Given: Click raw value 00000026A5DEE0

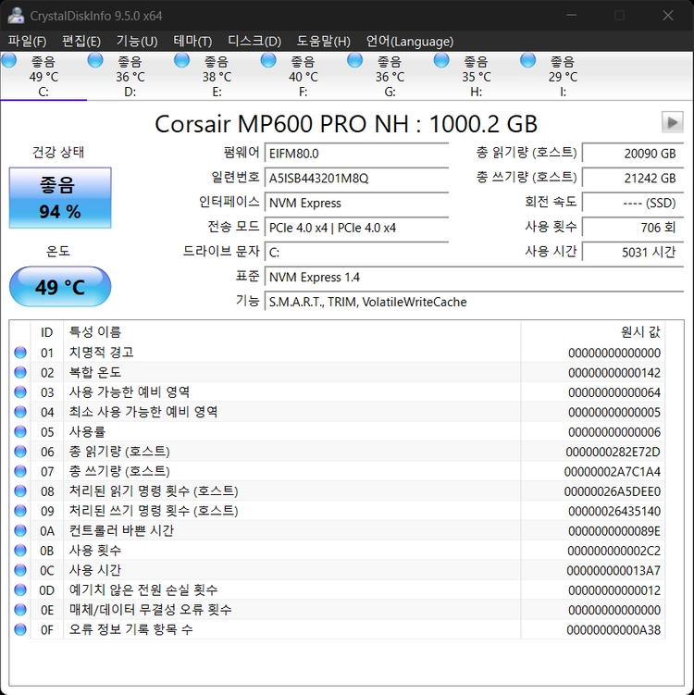Looking at the screenshot, I should coord(612,491).
